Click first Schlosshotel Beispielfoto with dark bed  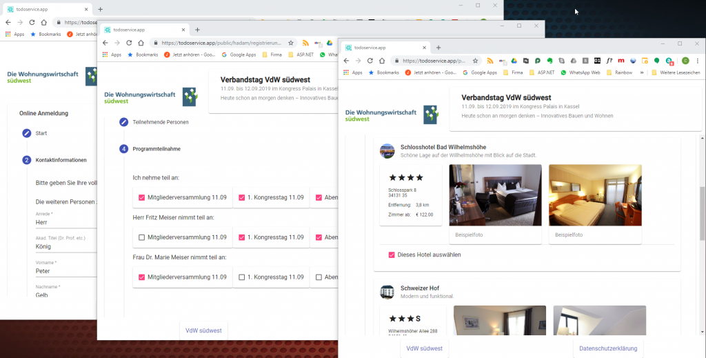495,195
